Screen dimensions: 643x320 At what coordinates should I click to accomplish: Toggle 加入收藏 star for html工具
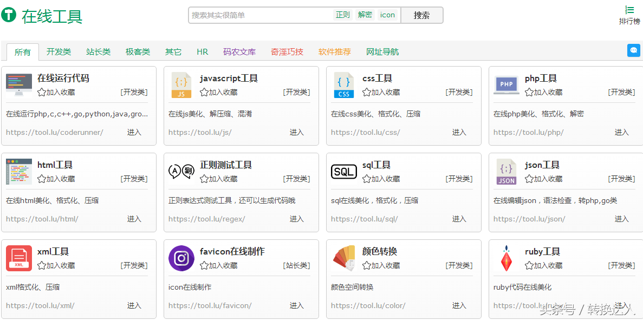coord(42,179)
